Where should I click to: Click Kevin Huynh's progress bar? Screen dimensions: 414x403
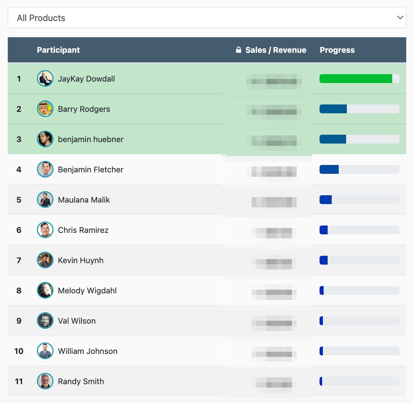(x=359, y=260)
